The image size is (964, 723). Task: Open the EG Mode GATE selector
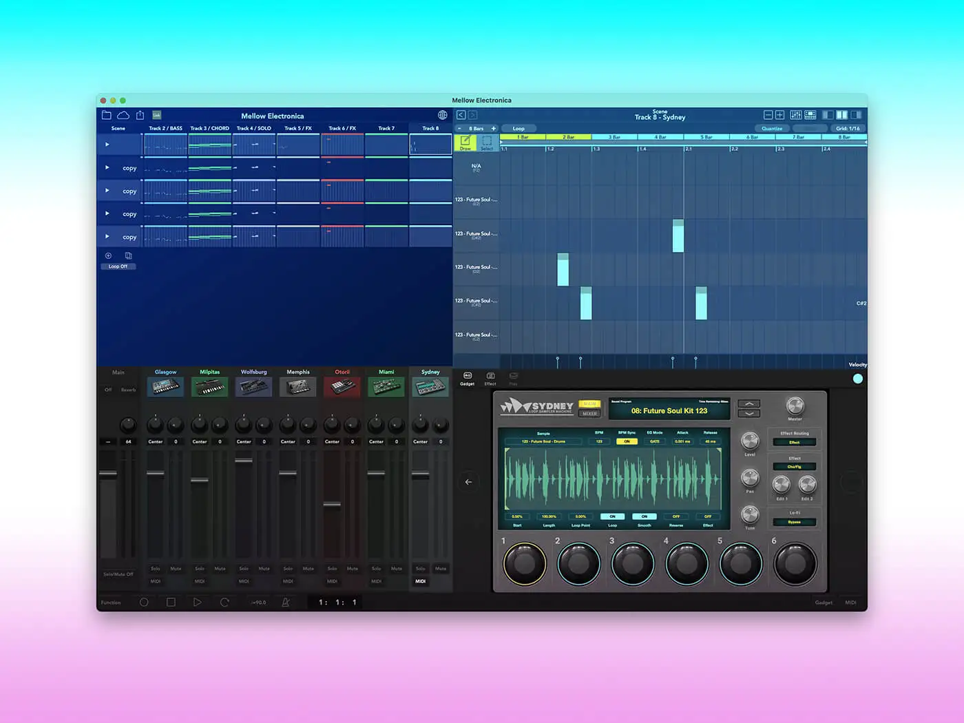655,441
